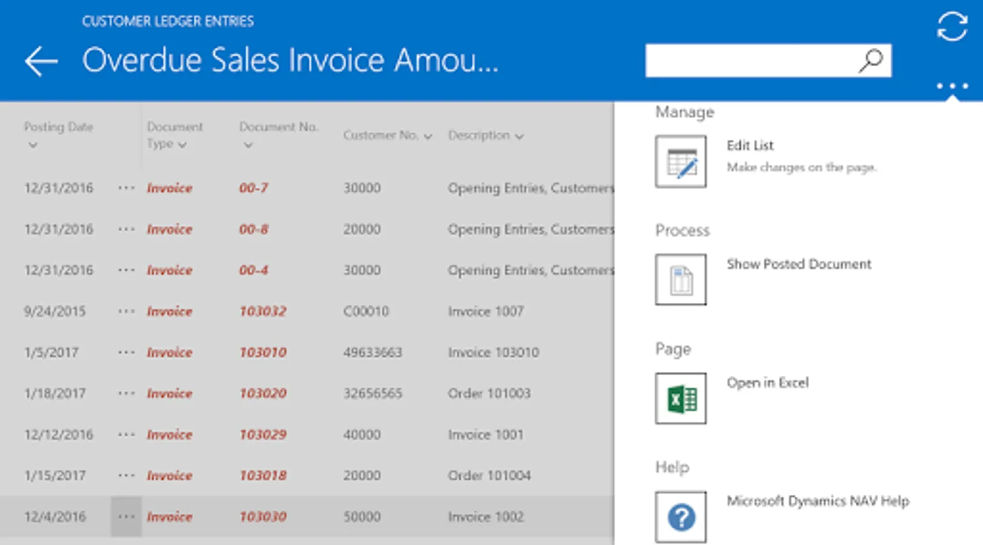Open the Description column dropdown
This screenshot has width=983, height=545.
[x=519, y=136]
